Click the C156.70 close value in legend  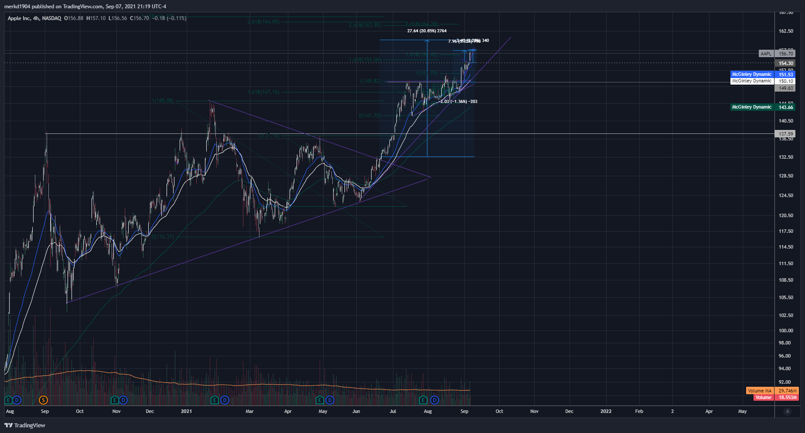point(140,18)
